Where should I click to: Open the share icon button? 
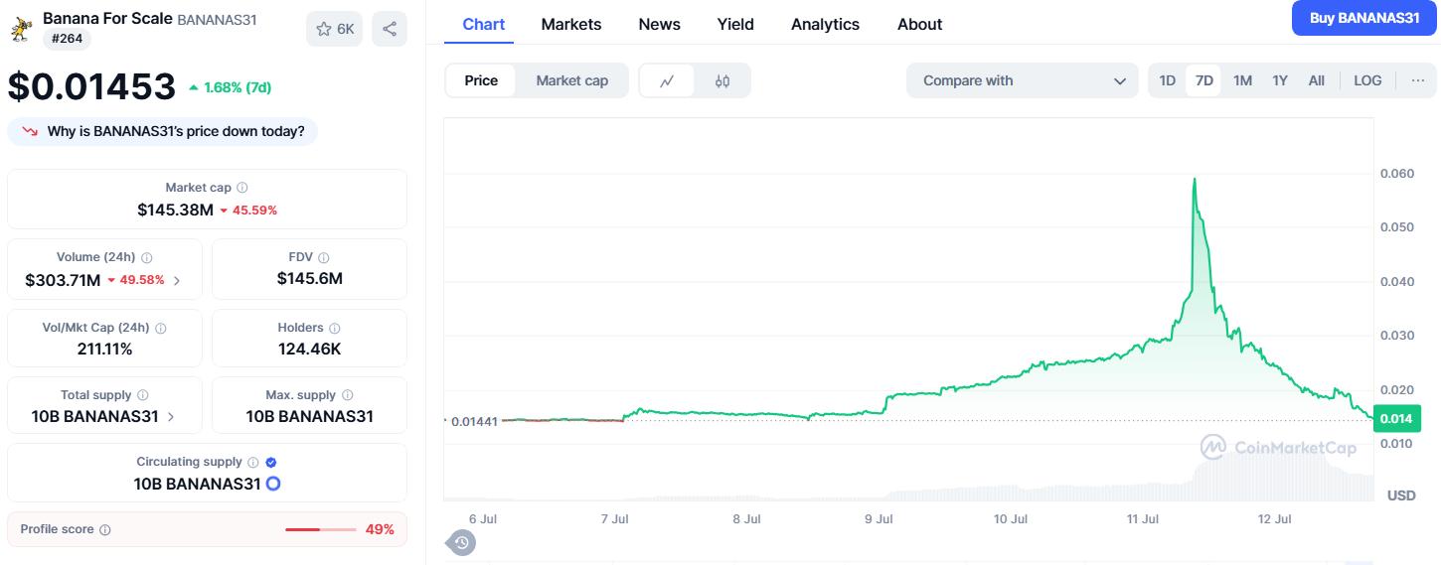click(x=390, y=29)
